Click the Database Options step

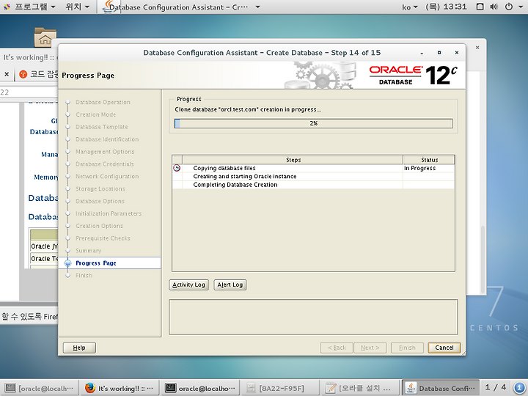(x=100, y=201)
